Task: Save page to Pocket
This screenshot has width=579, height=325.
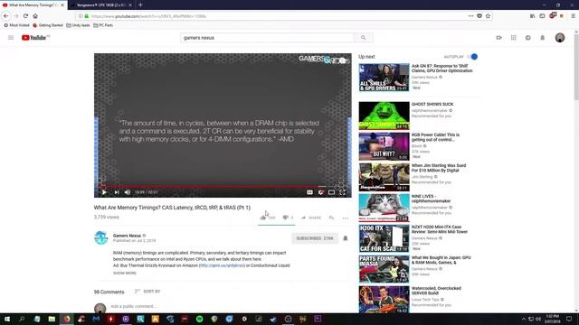Action: click(479, 16)
